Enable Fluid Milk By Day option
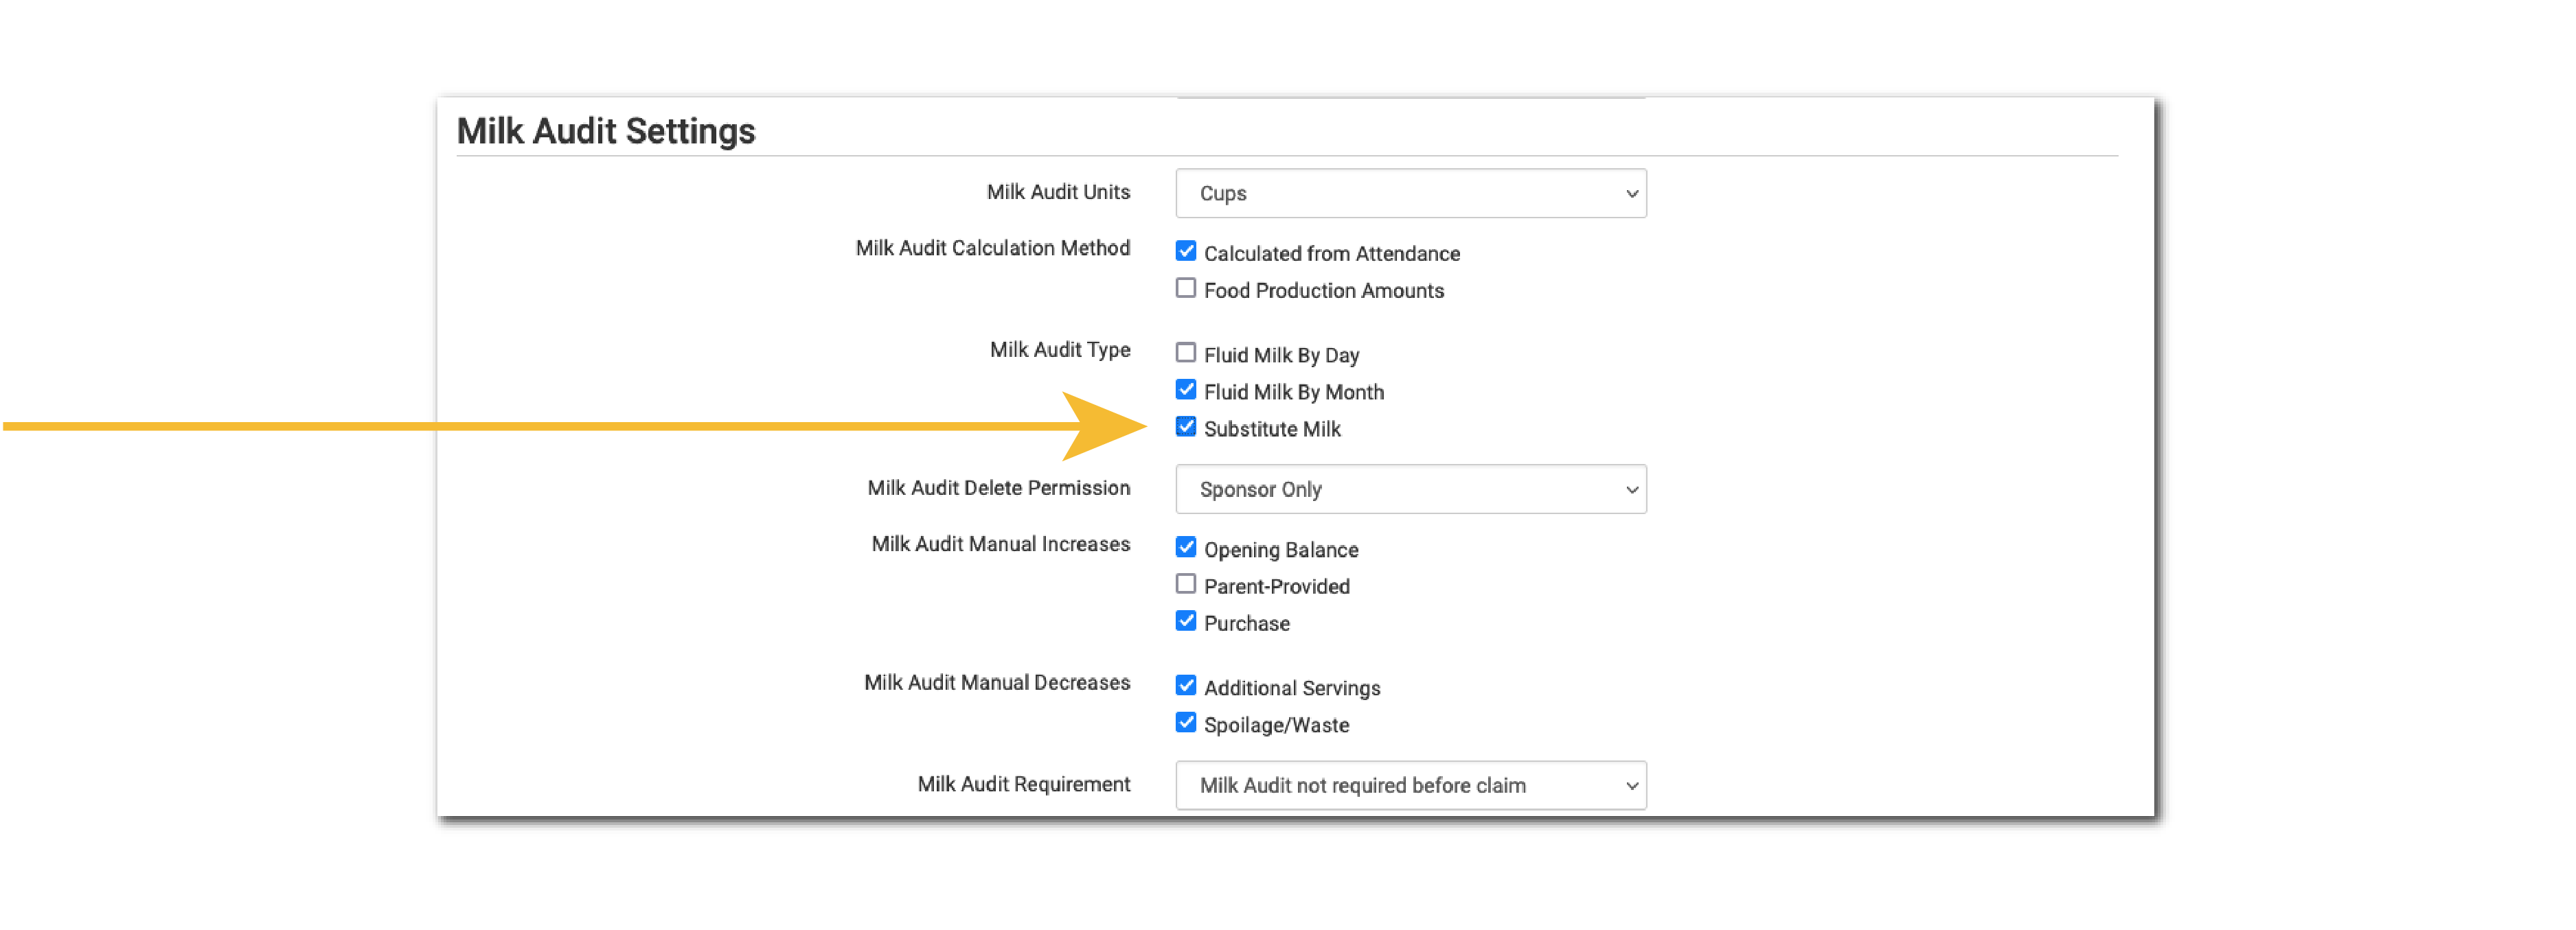Image resolution: width=2576 pixels, height=930 pixels. coord(1185,351)
